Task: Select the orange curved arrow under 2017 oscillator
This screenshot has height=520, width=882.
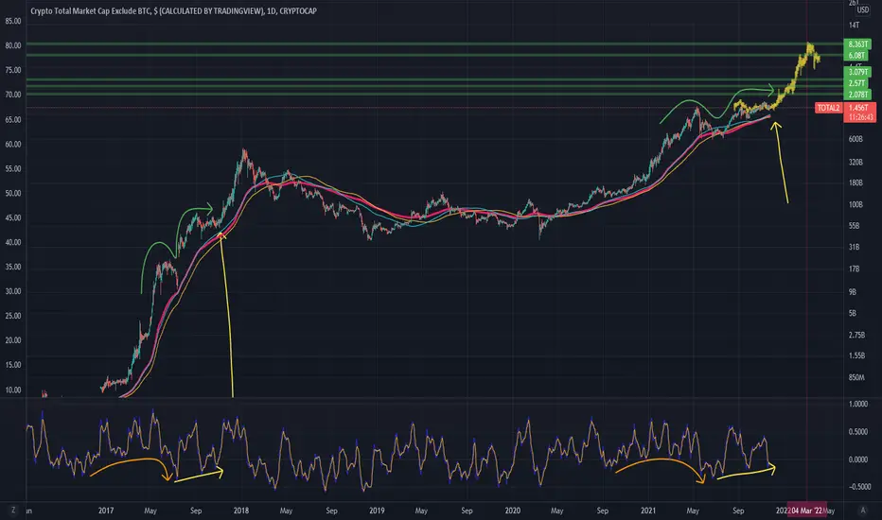Action: [132, 469]
